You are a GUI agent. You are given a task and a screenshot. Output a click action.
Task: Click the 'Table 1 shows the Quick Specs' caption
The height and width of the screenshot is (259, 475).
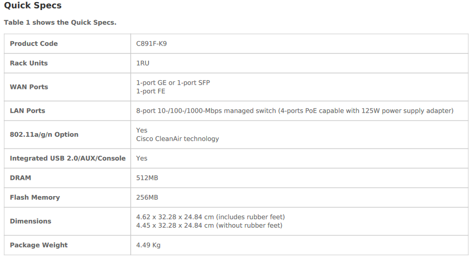point(60,22)
